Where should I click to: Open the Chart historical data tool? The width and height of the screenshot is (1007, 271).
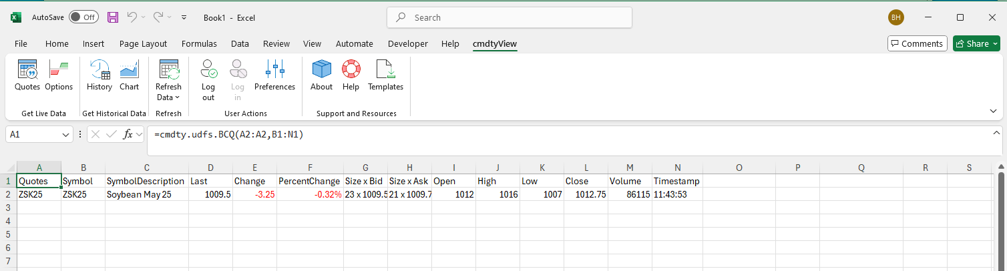tap(129, 75)
